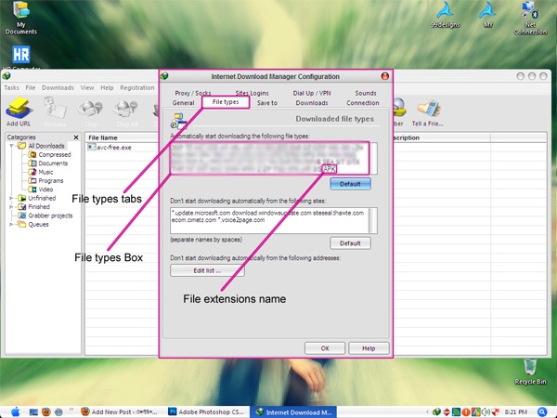The height and width of the screenshot is (418, 557).
Task: Launch Firefox from quick launch bar
Action: click(46, 411)
